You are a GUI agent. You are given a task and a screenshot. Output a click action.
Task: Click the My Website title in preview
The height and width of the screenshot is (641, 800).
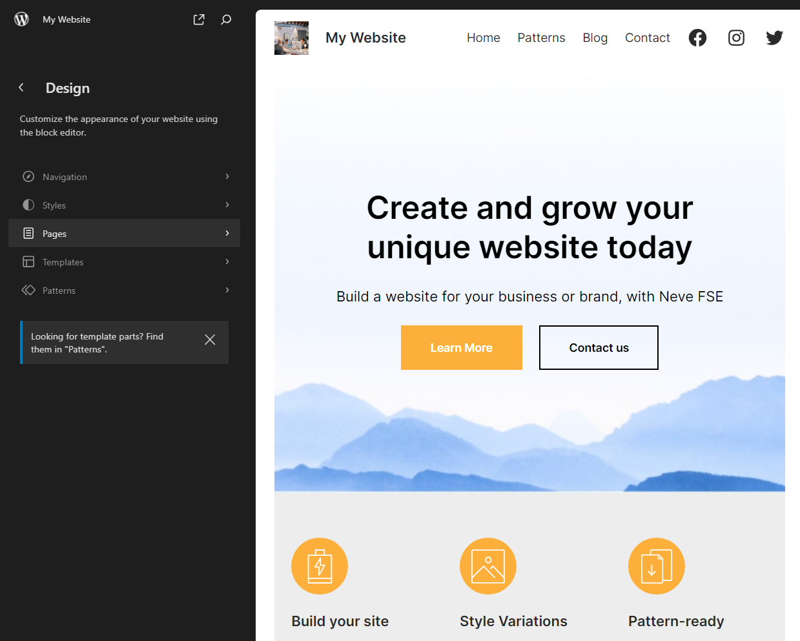(x=365, y=37)
